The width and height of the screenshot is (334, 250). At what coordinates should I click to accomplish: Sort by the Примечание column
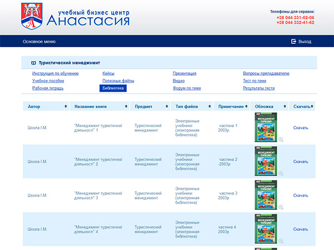[x=231, y=107]
